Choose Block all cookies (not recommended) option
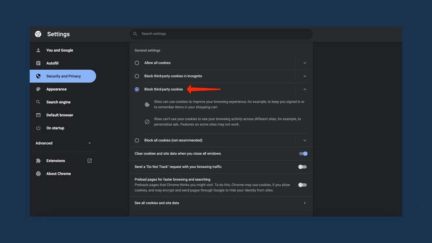Viewport: 432px width, 243px height. (x=137, y=141)
